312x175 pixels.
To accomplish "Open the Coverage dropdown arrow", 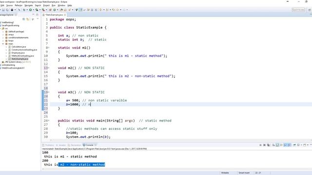I will (x=40, y=10).
